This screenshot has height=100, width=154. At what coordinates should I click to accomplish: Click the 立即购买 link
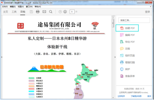pos(121,96)
